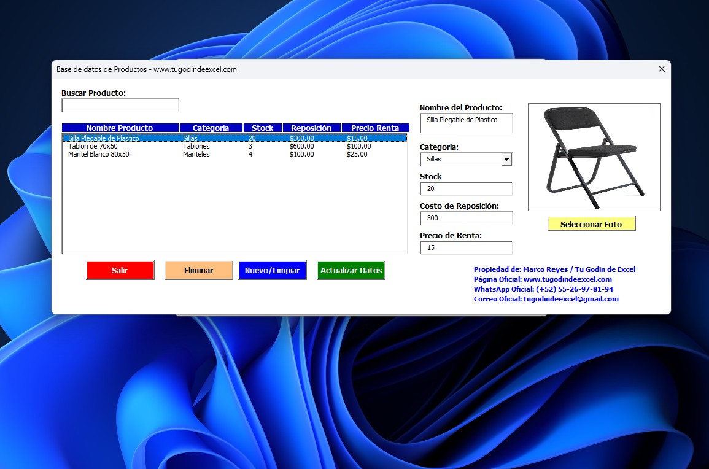Click the Categoria column header in list
Image resolution: width=709 pixels, height=469 pixels.
tap(211, 128)
